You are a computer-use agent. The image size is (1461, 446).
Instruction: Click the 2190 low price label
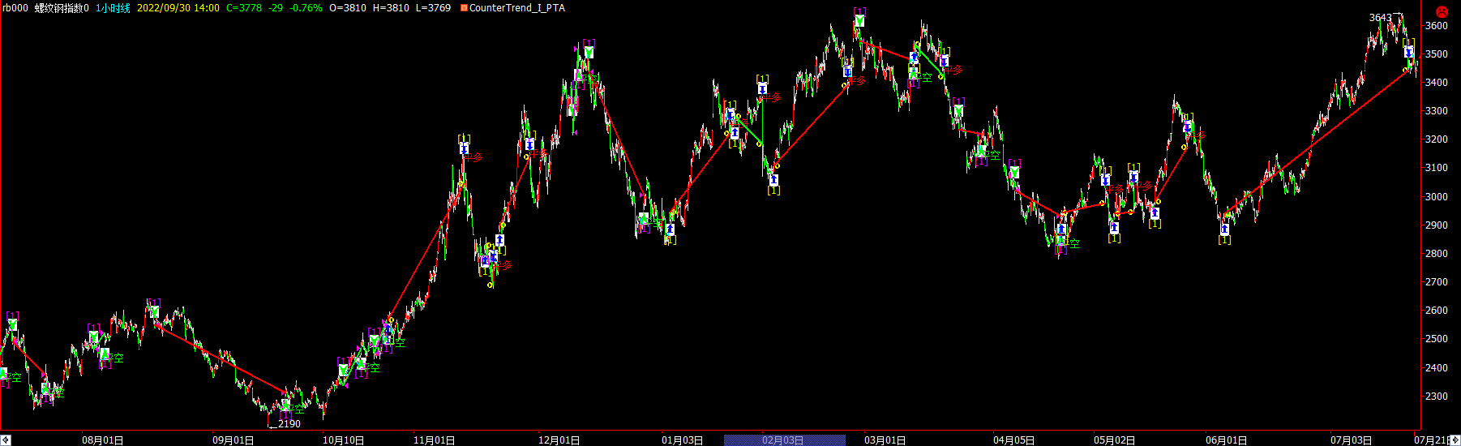(289, 423)
